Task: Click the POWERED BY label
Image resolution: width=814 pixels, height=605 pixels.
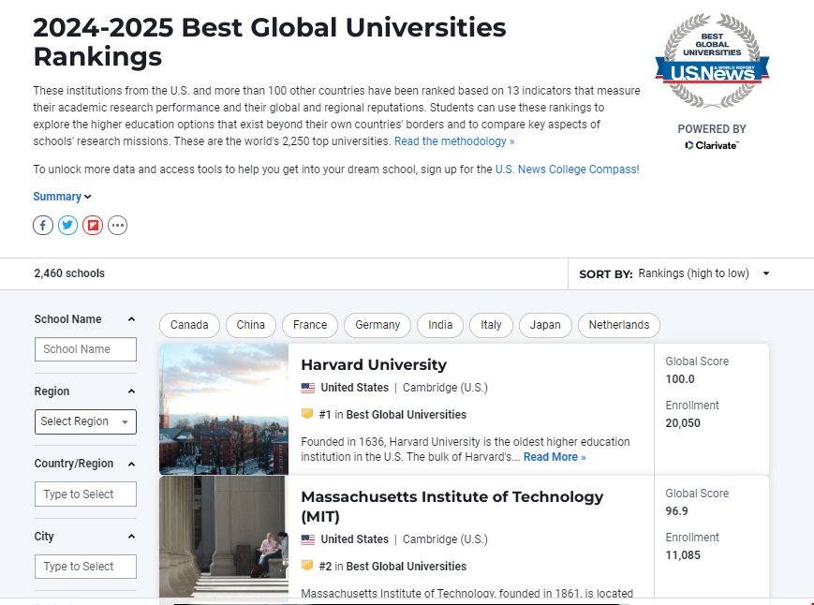Action: [712, 129]
